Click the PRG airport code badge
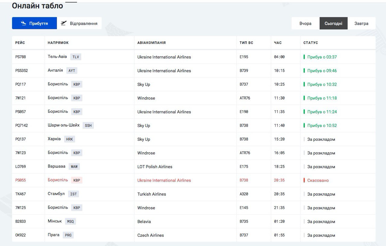386x246 pixels. (68, 235)
